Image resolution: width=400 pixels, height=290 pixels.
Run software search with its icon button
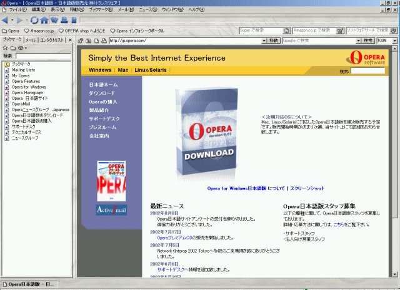(393, 31)
